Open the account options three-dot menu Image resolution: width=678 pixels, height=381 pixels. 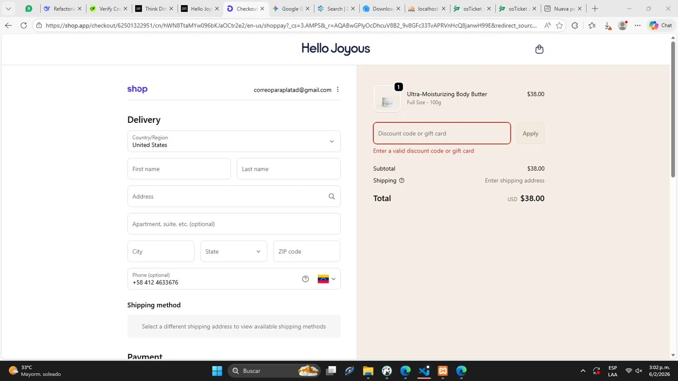338,89
